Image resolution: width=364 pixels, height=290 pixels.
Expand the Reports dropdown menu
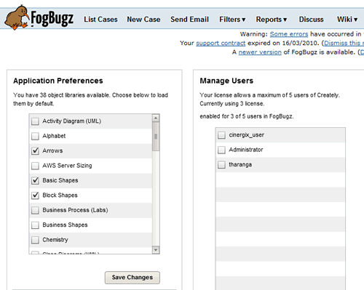[x=272, y=20]
